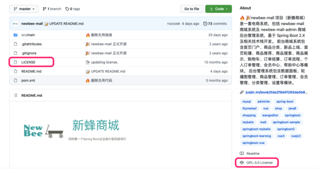Screen dimensions: 323x169
Task: Click the branch icon on master button
Action: pos(15,9)
